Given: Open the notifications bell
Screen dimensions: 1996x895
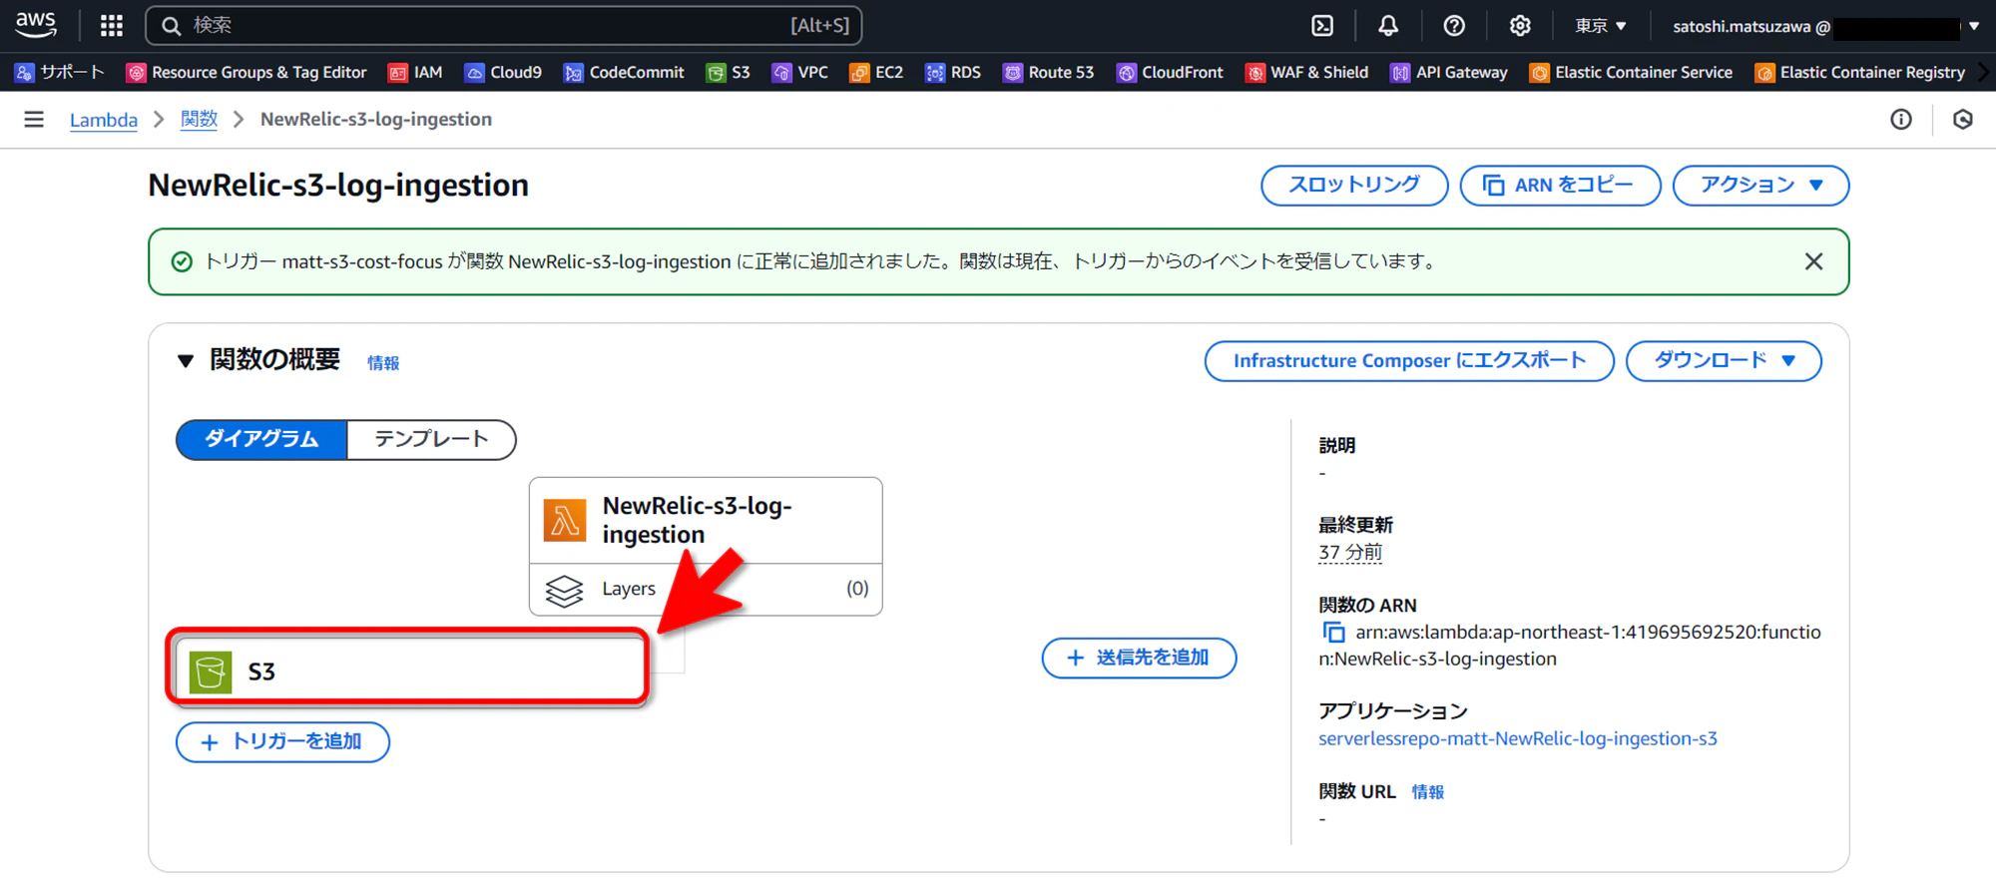Looking at the screenshot, I should [x=1388, y=26].
